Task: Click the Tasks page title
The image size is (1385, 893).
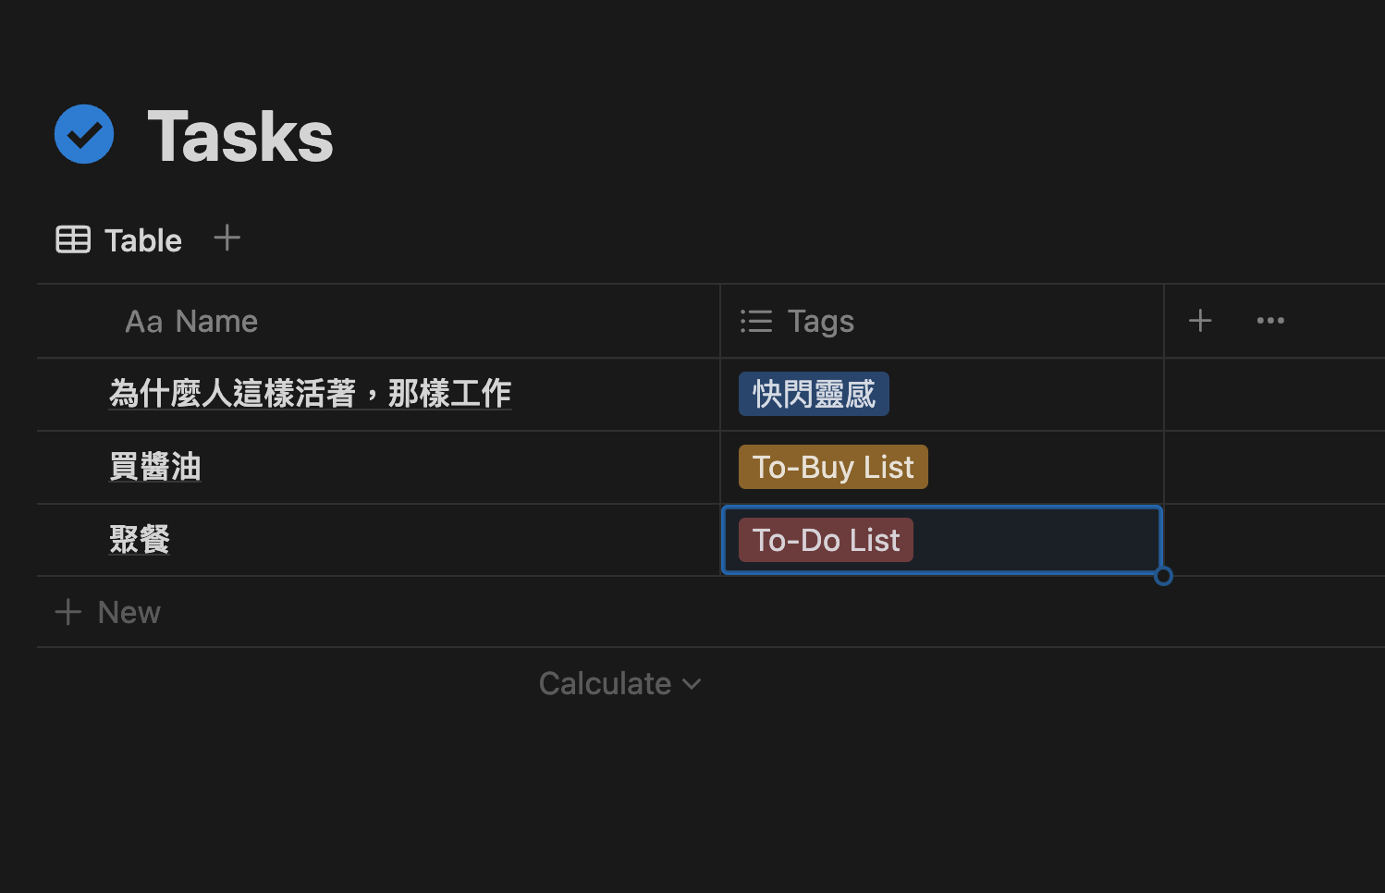Action: click(239, 137)
